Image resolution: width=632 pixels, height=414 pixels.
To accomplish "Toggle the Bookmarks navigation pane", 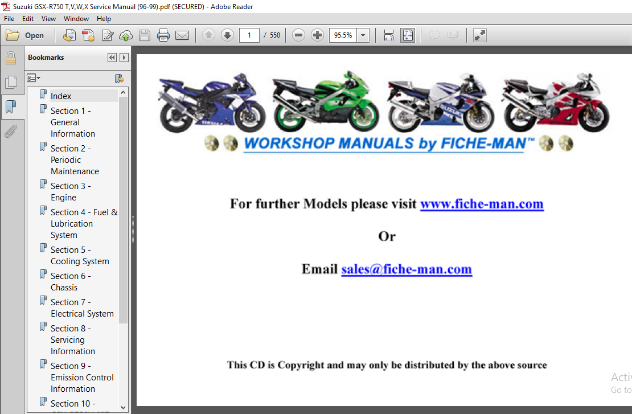I will tap(11, 107).
